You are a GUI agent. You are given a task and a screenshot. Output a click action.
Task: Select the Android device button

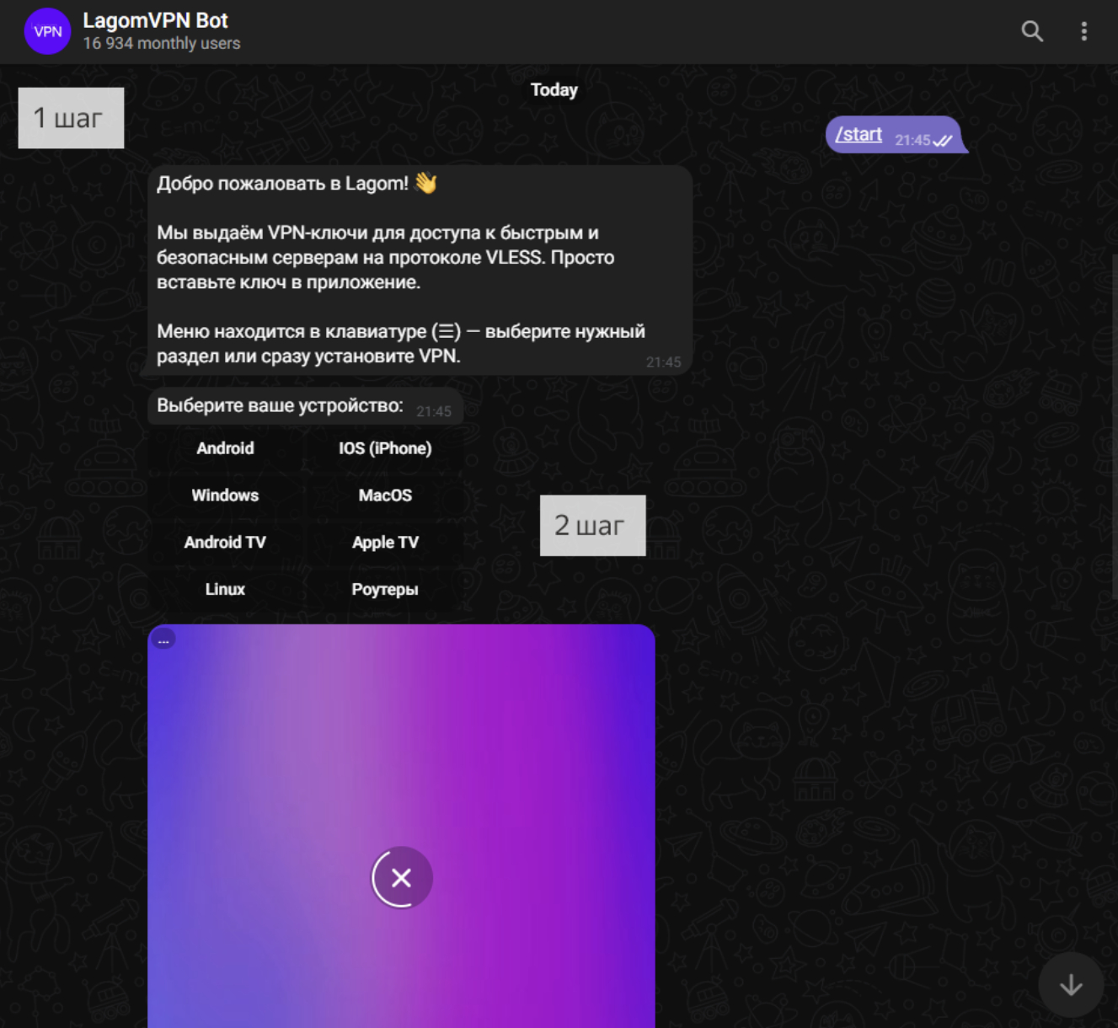click(225, 448)
